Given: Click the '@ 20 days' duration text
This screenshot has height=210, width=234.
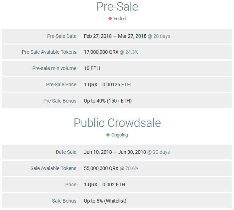Looking at the screenshot, I should (x=158, y=152).
